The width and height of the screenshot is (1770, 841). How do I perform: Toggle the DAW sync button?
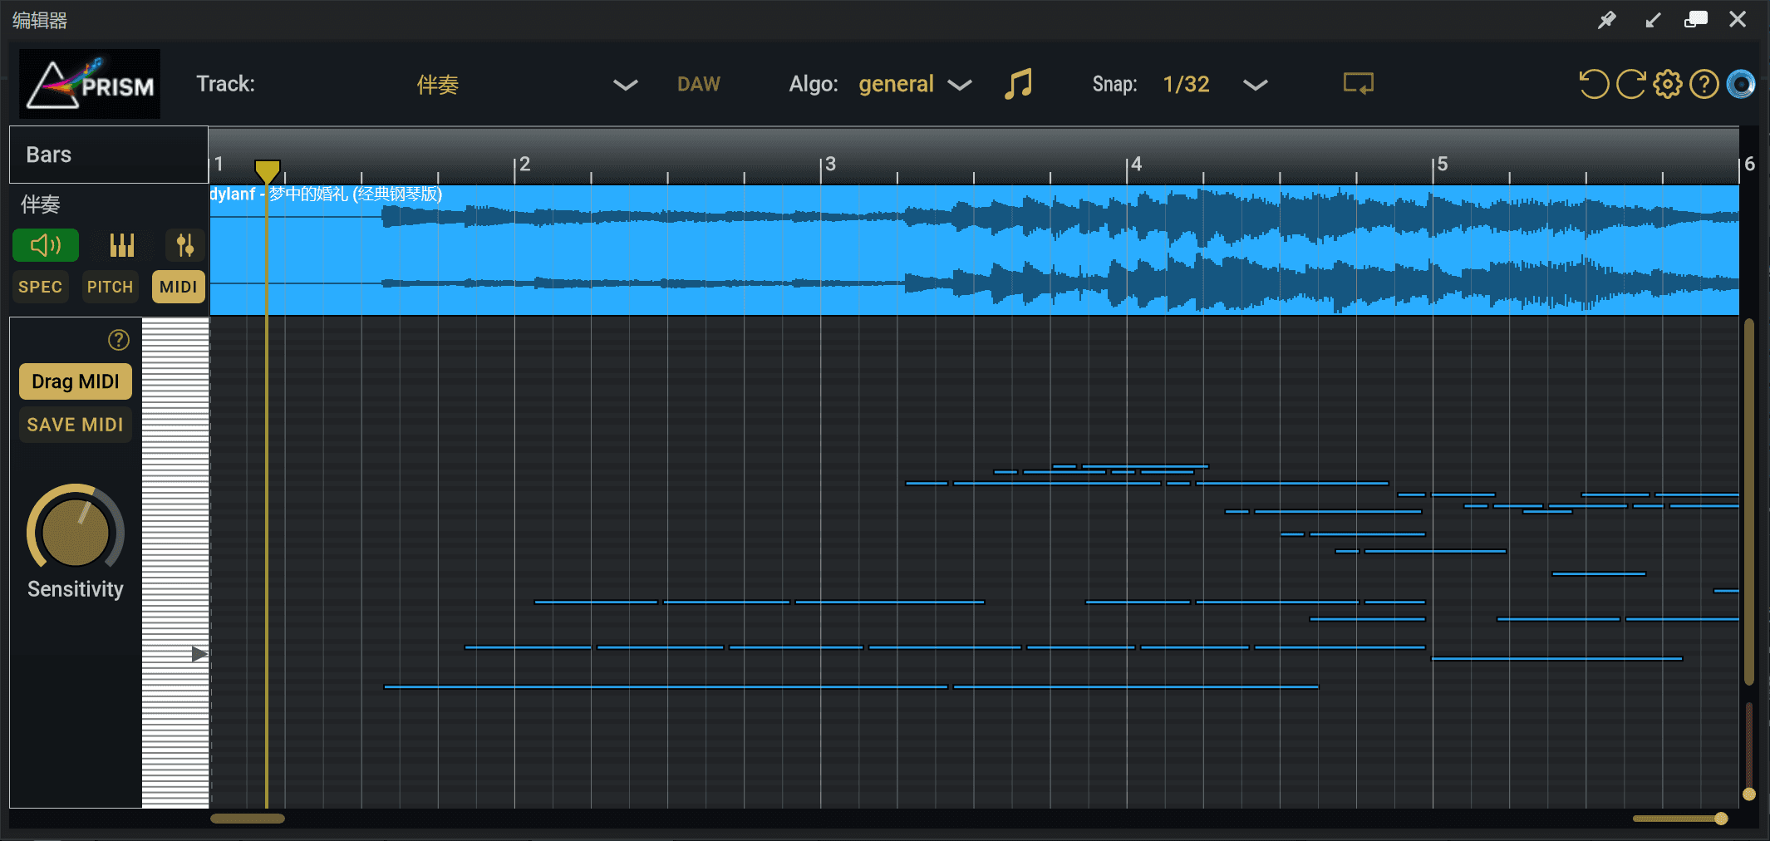coord(698,84)
